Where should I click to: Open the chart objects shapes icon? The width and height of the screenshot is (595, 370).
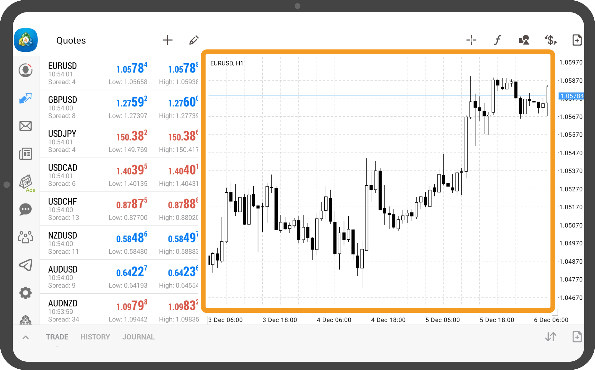click(x=524, y=40)
